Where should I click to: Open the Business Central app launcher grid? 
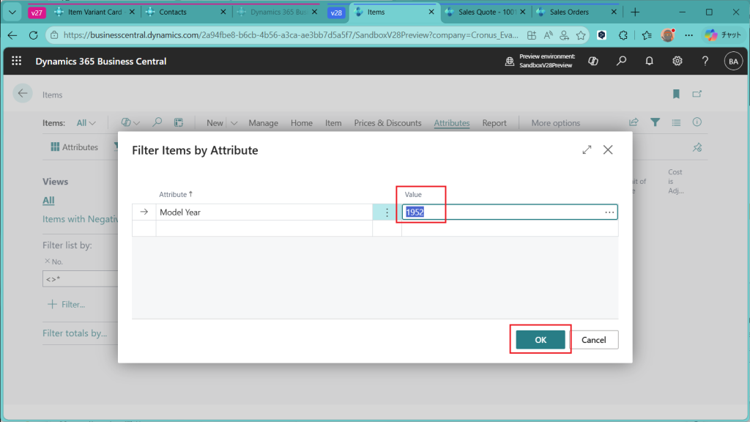pos(17,62)
